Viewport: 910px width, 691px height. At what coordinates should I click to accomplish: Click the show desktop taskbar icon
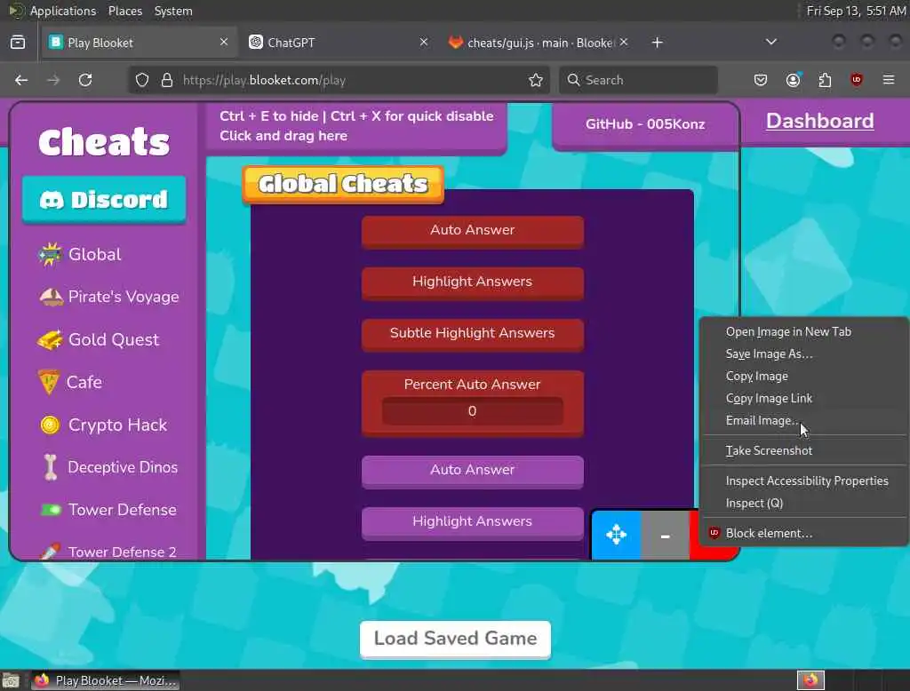pos(11,680)
